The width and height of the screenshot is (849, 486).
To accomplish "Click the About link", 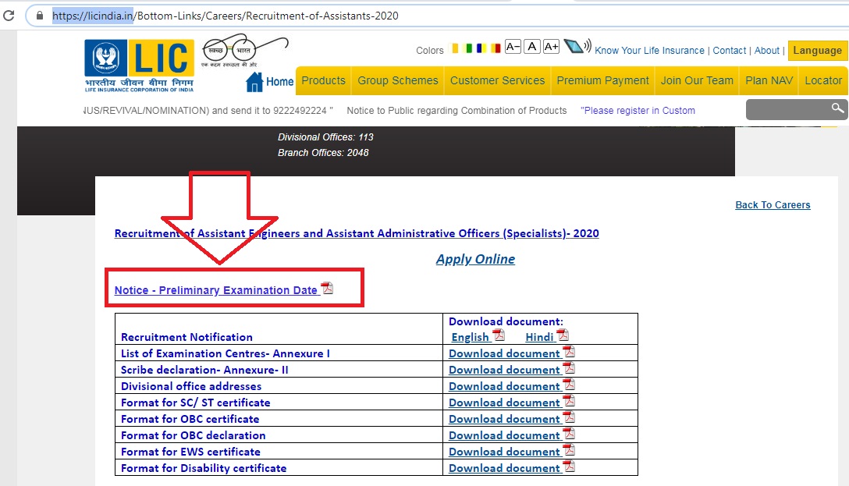I will (x=767, y=51).
